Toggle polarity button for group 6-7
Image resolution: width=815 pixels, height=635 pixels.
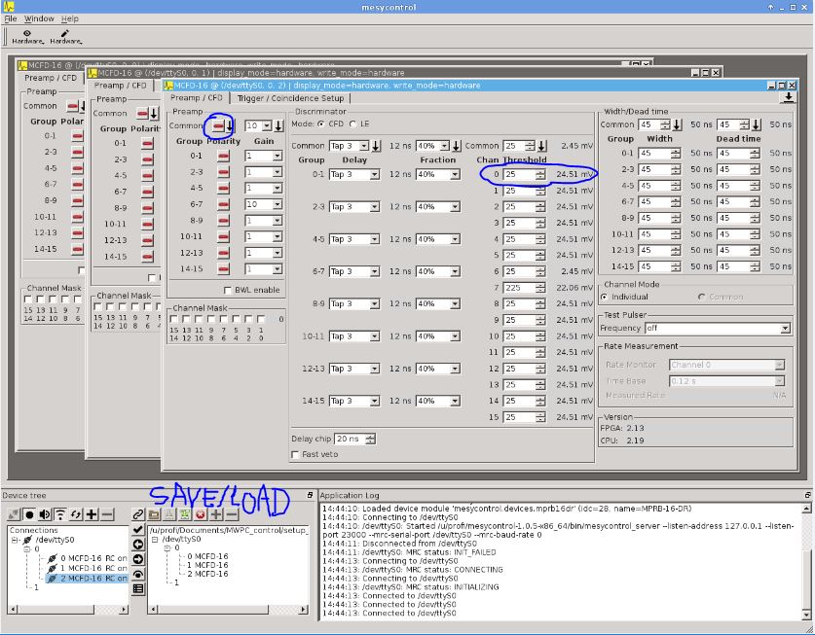coord(223,204)
